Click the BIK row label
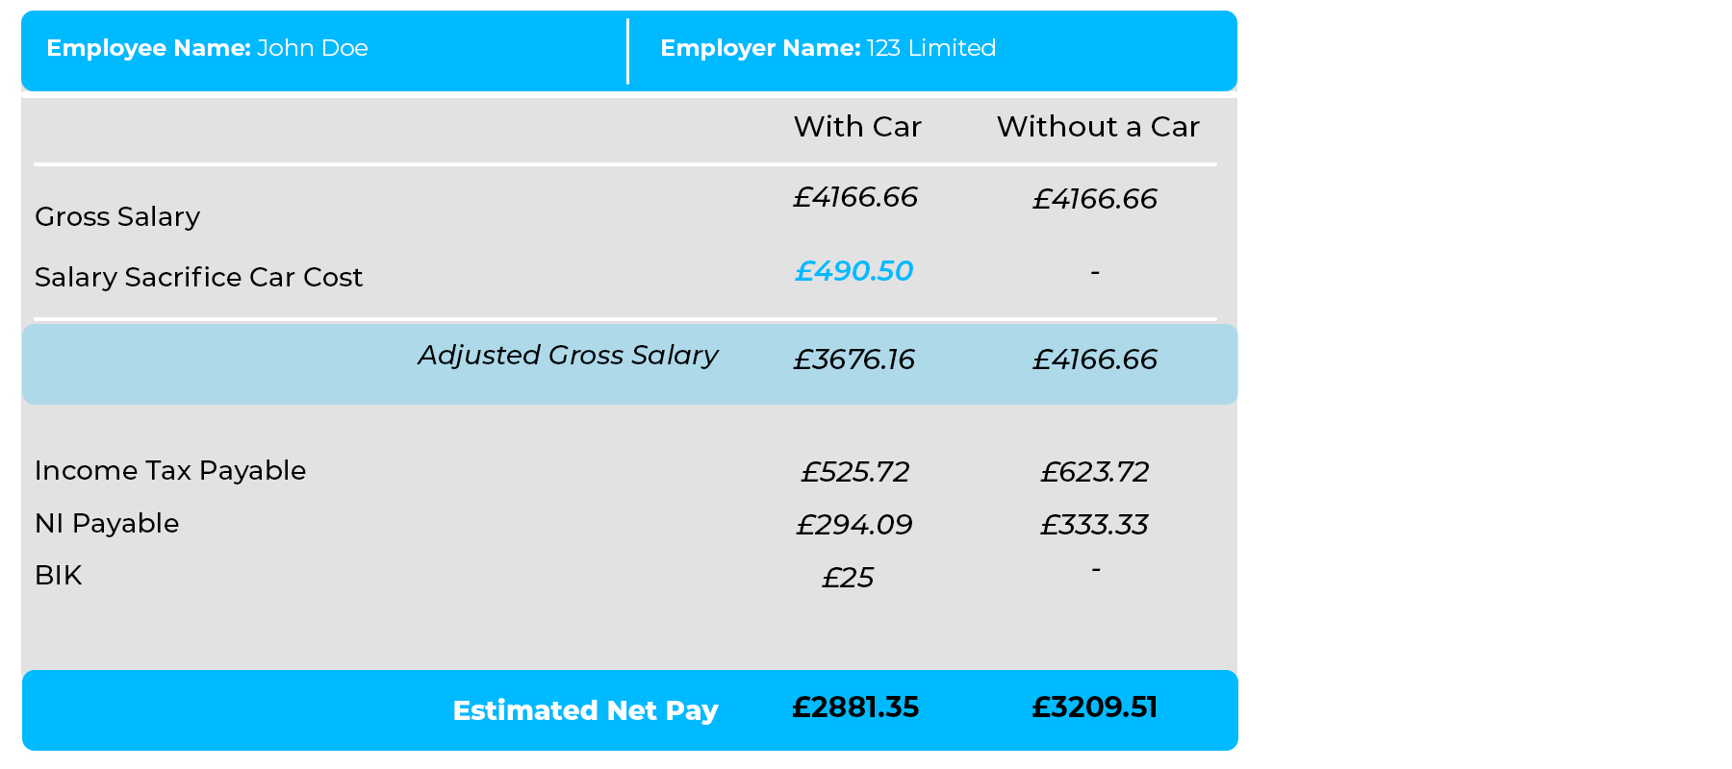This screenshot has height=769, width=1732. (x=59, y=576)
